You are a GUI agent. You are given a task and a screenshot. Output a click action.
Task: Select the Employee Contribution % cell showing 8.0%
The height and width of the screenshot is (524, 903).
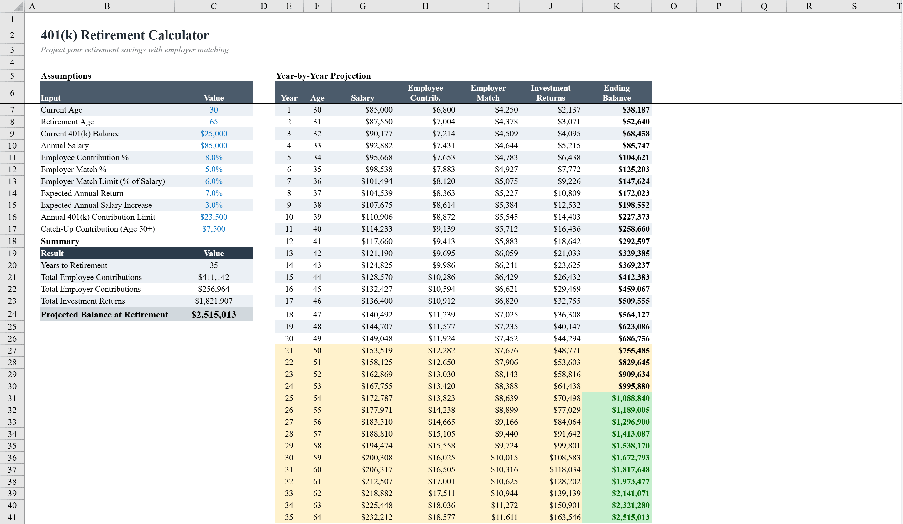pyautogui.click(x=214, y=157)
